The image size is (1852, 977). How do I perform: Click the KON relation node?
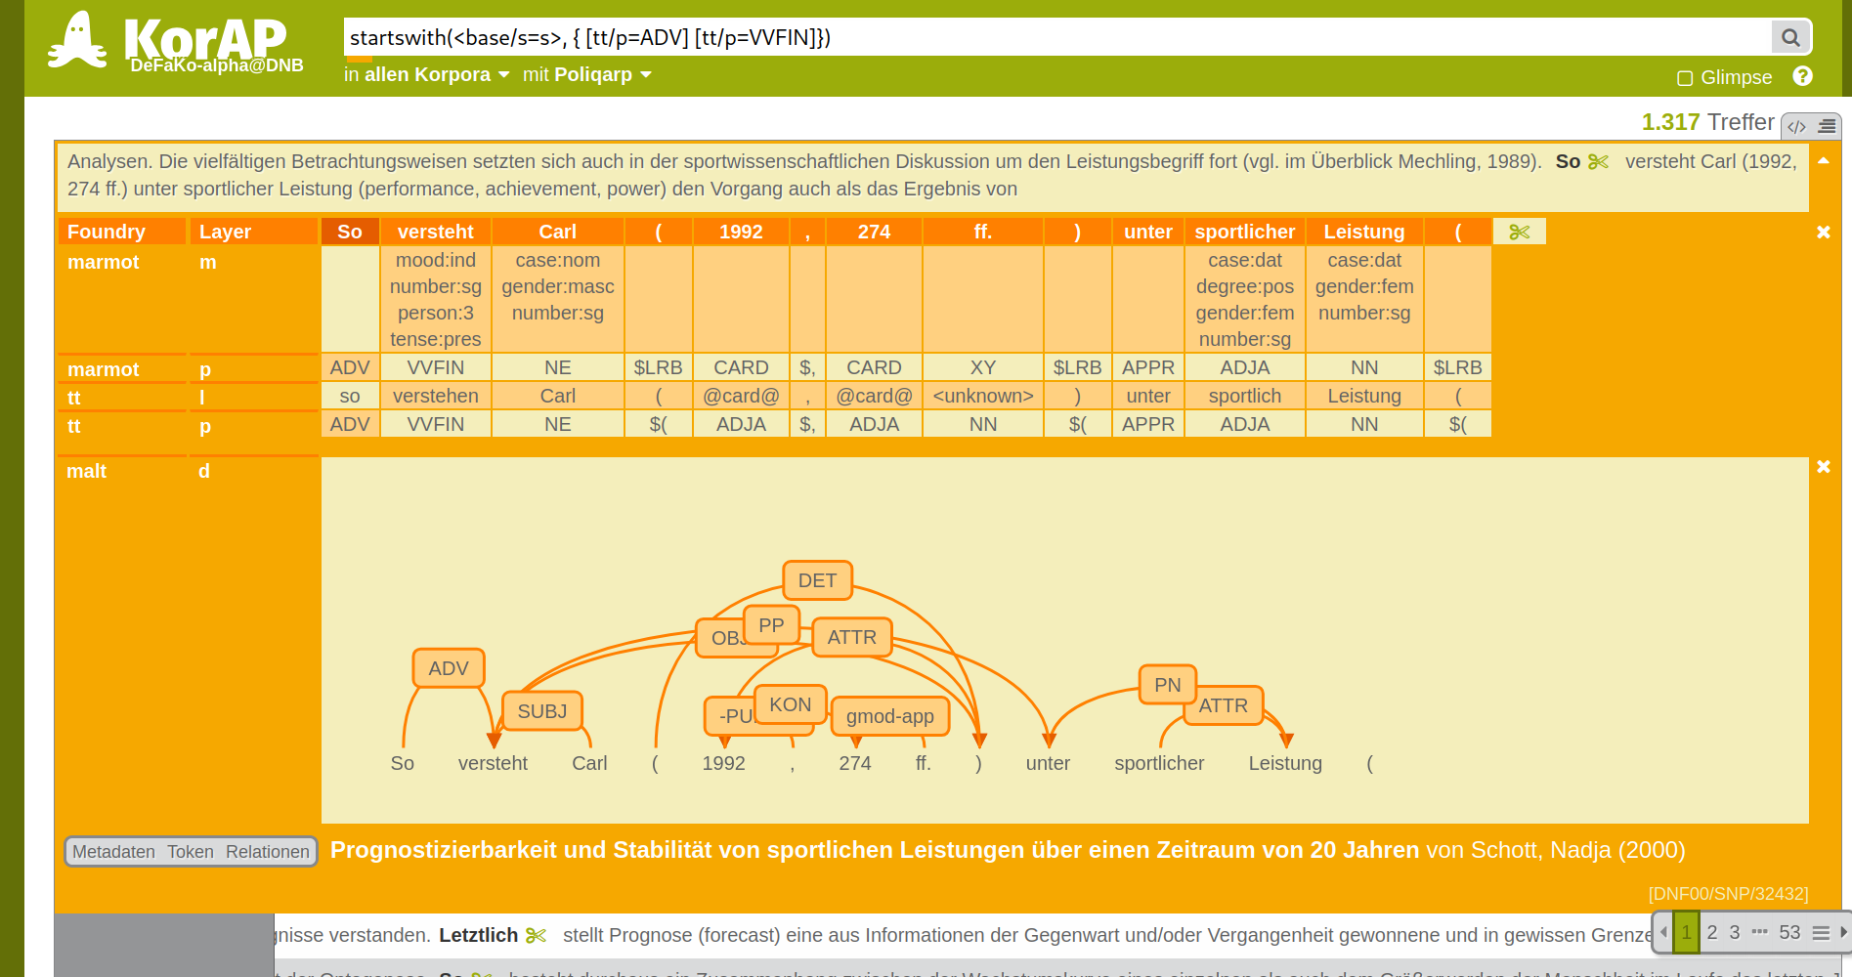[791, 704]
